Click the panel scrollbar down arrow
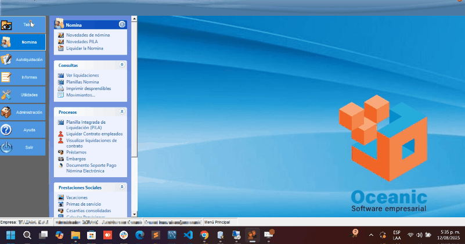 point(134,214)
